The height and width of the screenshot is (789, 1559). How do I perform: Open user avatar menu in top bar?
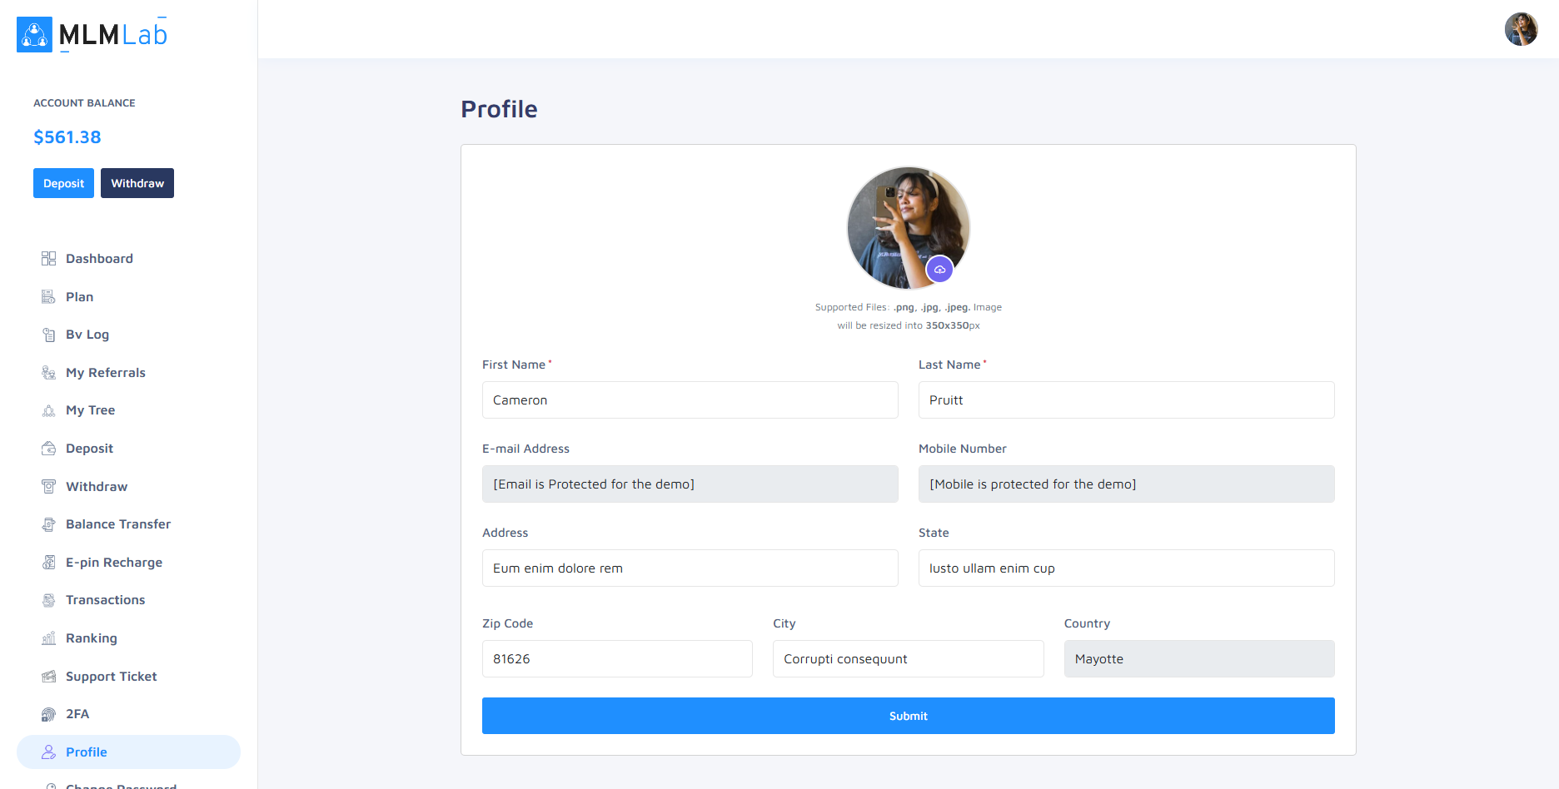click(x=1521, y=29)
